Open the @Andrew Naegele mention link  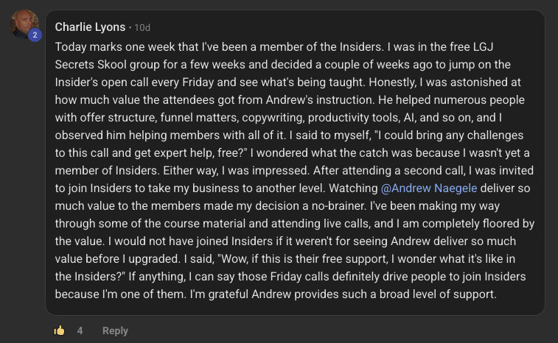(x=429, y=188)
